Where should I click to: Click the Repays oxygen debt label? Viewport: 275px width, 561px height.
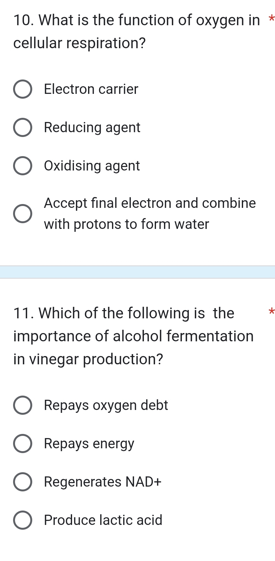pos(106,406)
